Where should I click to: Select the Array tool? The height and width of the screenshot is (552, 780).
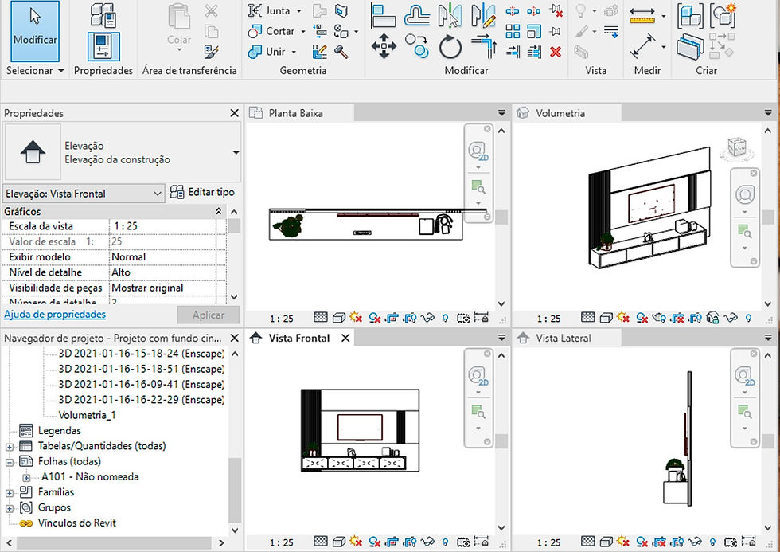click(x=513, y=31)
